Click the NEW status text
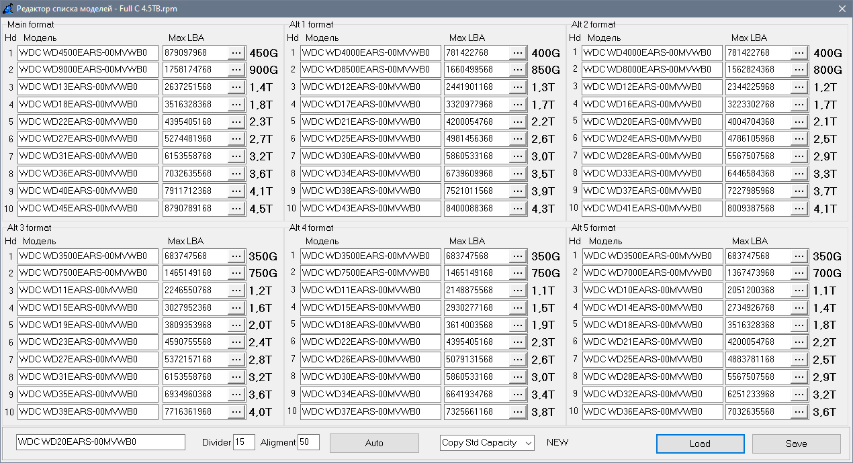This screenshot has width=853, height=463. (557, 443)
